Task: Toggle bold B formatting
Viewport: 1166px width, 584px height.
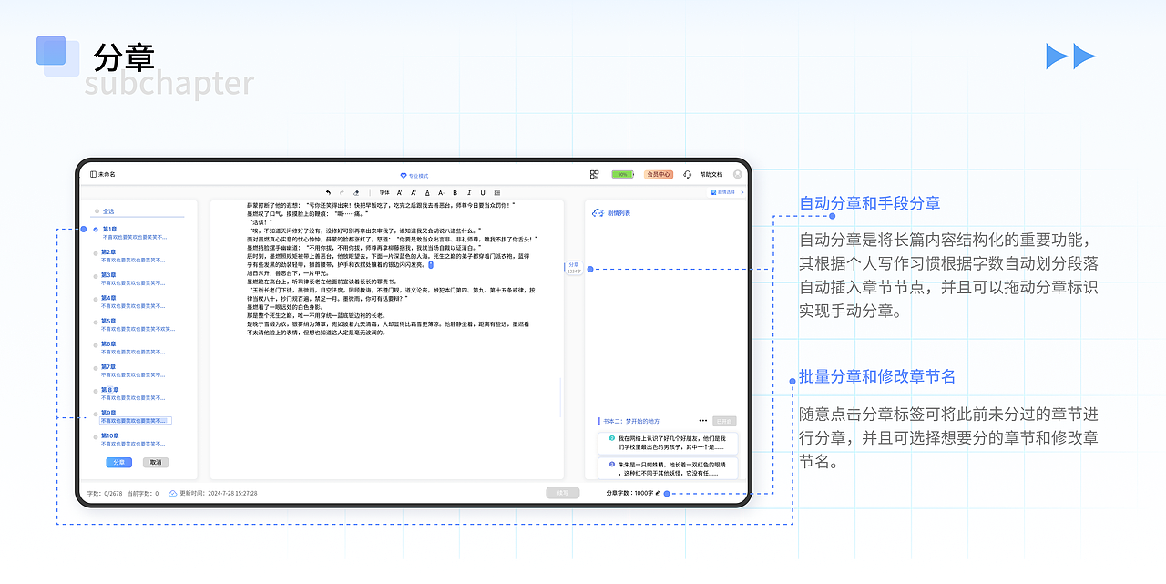Action: [455, 193]
